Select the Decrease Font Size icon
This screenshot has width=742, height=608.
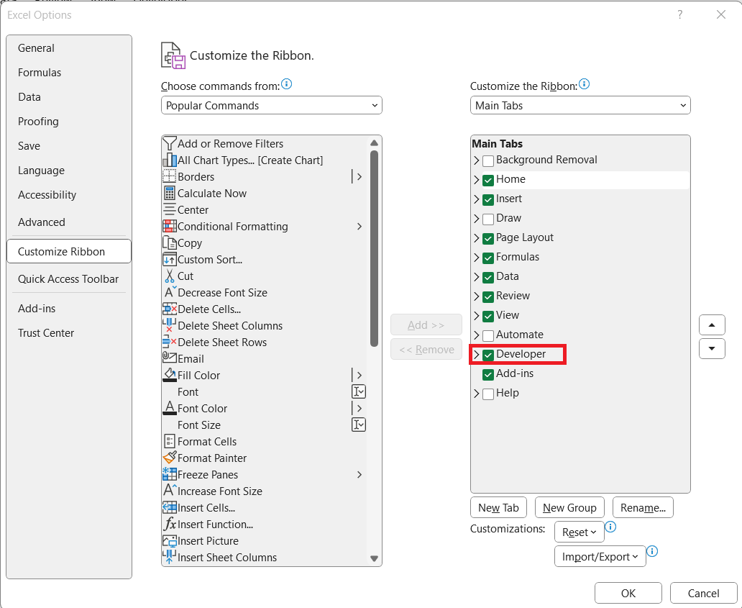point(170,293)
